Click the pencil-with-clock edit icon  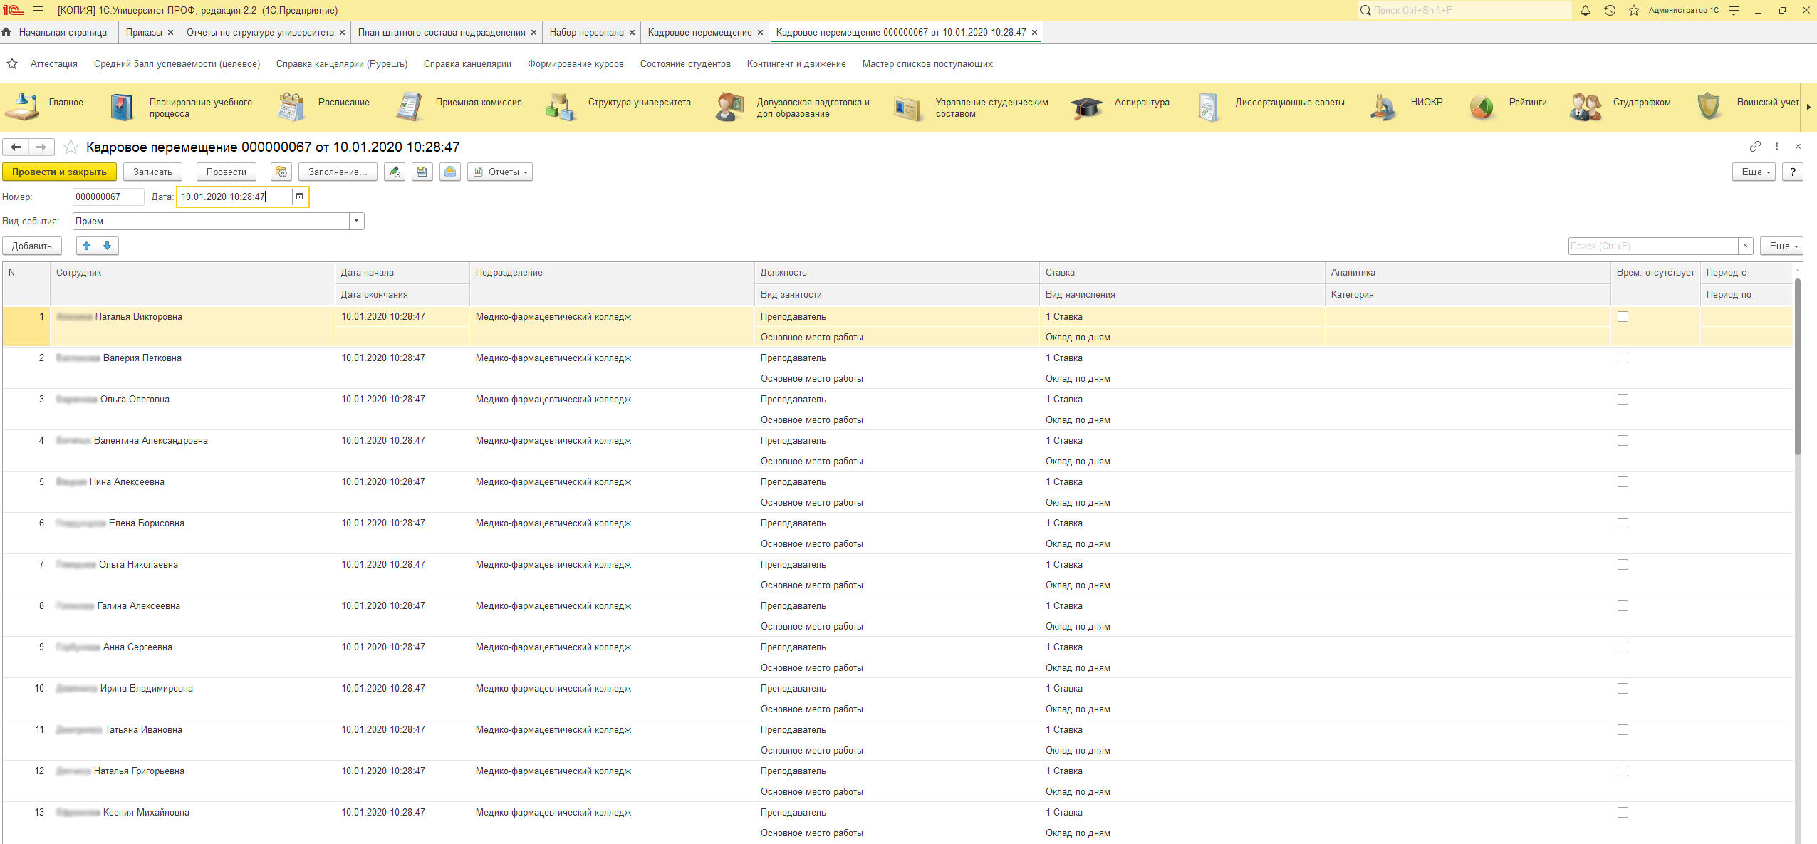395,172
